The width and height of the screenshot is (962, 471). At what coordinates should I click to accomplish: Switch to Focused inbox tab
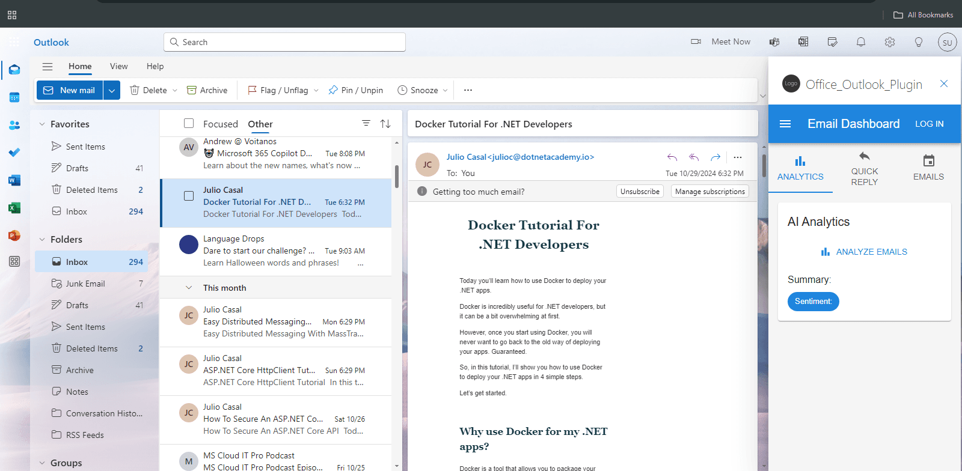(221, 124)
